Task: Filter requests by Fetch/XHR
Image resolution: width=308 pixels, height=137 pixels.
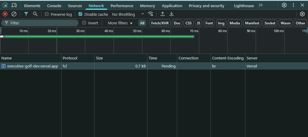Action: [x=160, y=23]
